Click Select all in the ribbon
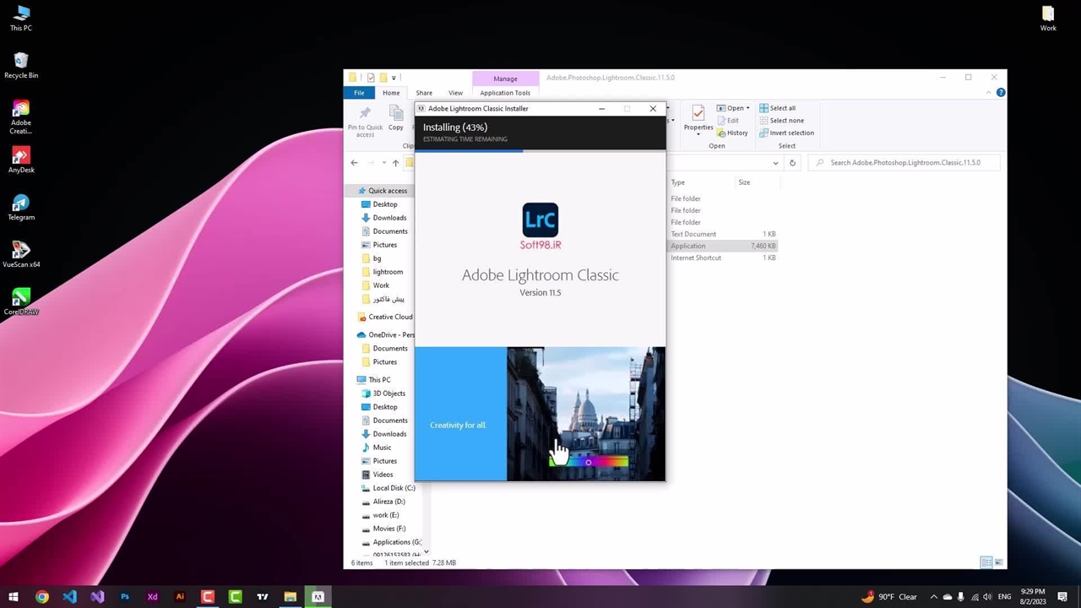The image size is (1081, 608). (x=777, y=108)
